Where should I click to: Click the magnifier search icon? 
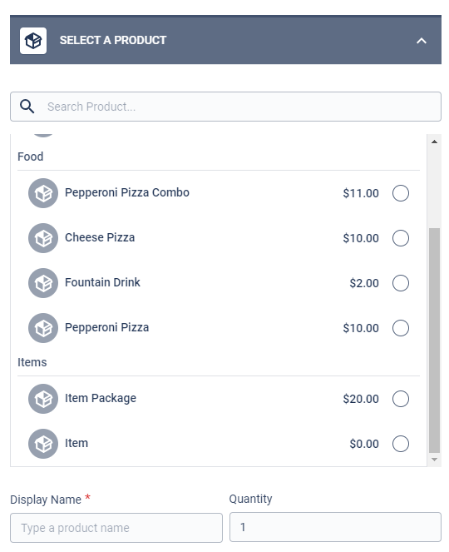[27, 107]
